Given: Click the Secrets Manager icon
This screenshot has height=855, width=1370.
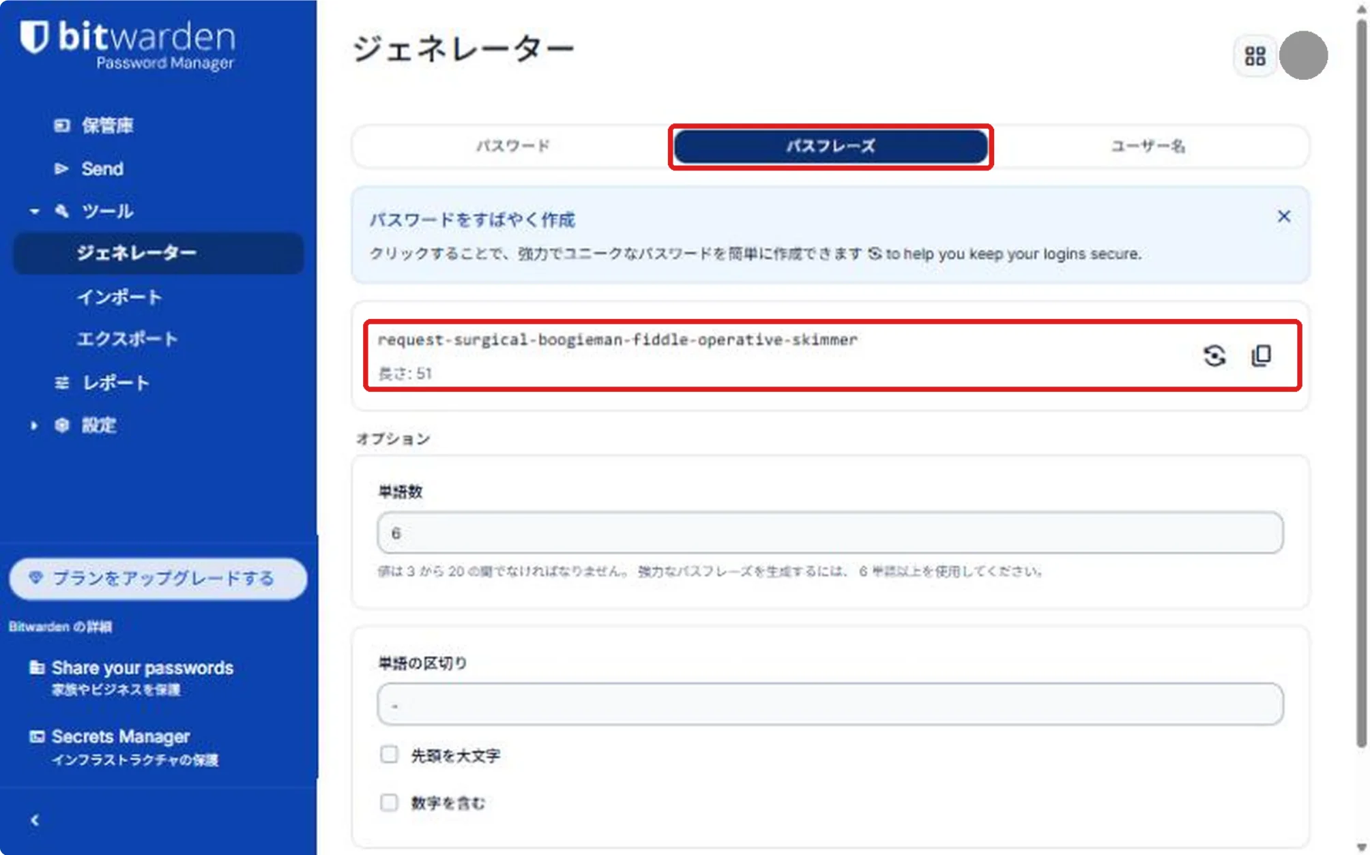Looking at the screenshot, I should click(37, 736).
